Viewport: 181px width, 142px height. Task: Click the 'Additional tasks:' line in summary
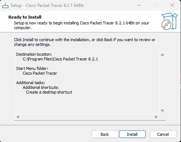31,83
